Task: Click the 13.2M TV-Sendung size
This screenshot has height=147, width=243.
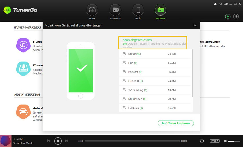Action: pos(172,90)
